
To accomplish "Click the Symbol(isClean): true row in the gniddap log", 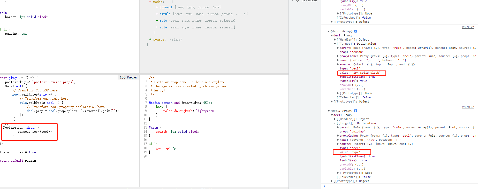I will 358,156.
